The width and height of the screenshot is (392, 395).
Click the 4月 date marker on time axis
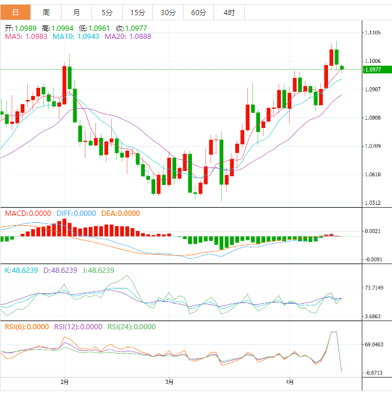(x=290, y=382)
